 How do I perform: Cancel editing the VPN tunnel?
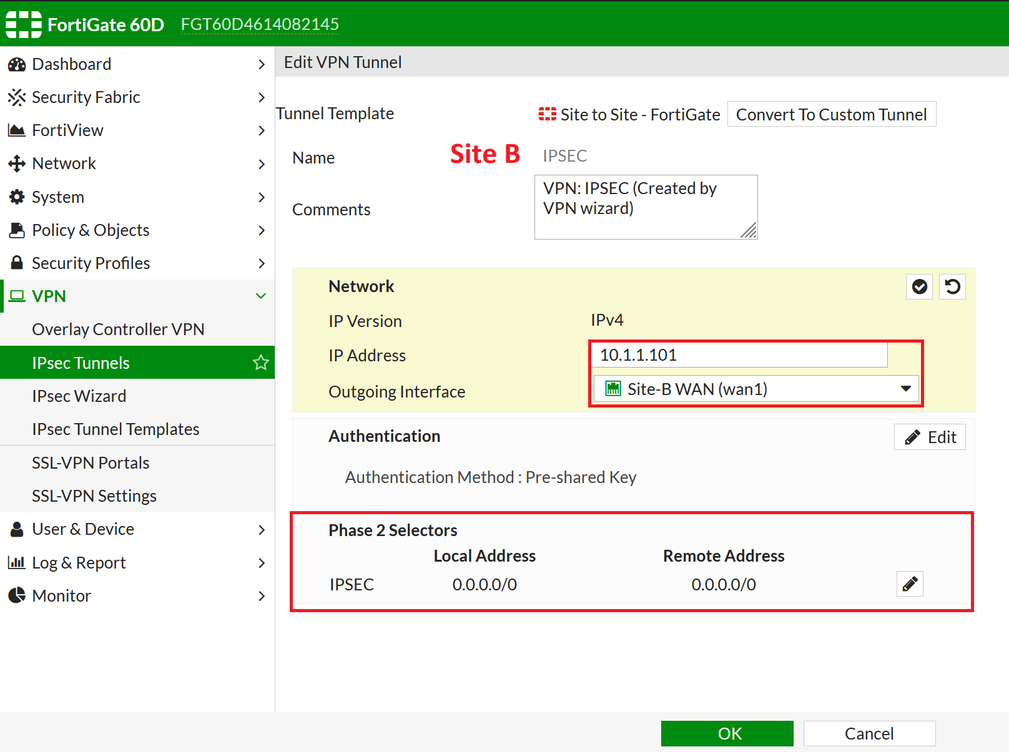(x=869, y=733)
